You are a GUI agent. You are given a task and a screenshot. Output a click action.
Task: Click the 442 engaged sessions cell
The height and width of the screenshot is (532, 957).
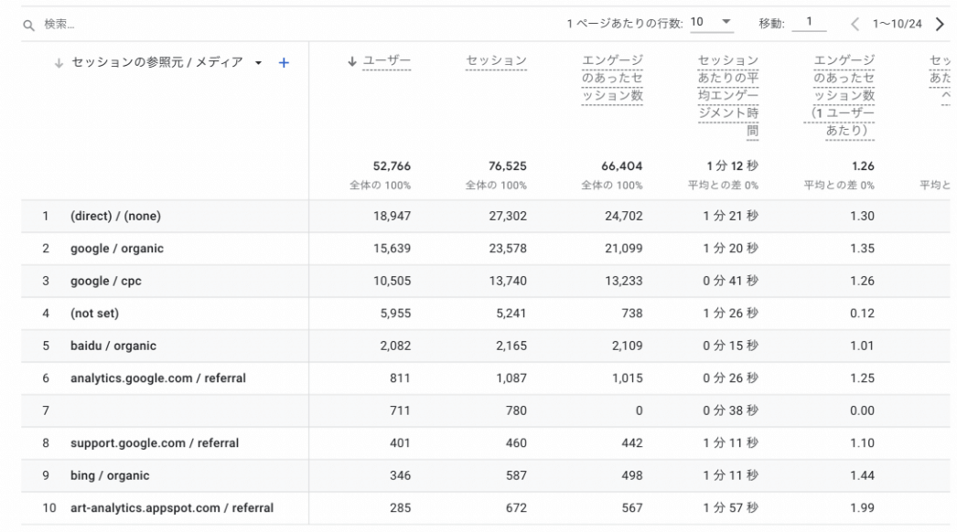[x=632, y=443]
